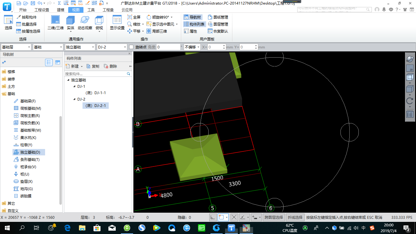Open the 工具 ribbon tab
416x234 pixels.
click(91, 10)
